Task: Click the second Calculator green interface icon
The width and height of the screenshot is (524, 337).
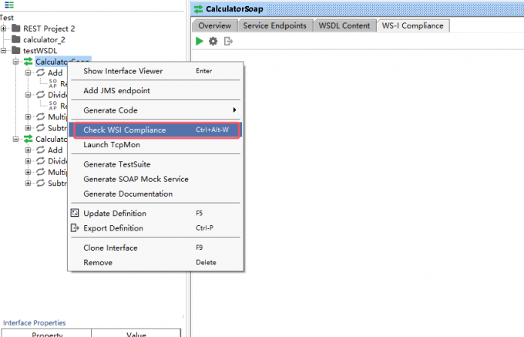Action: click(29, 139)
